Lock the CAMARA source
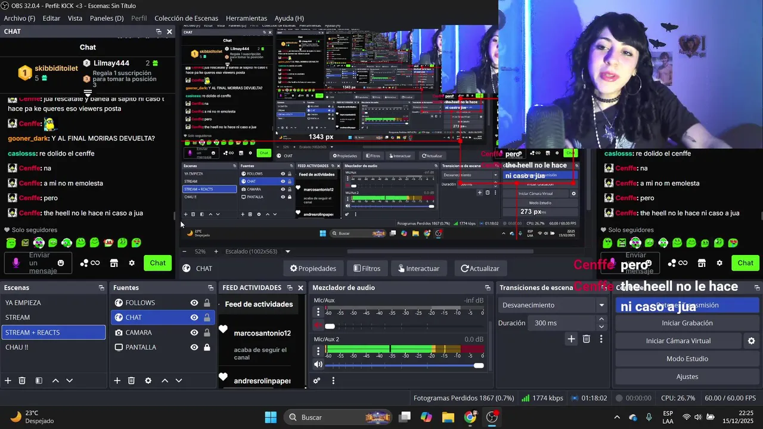 pyautogui.click(x=207, y=332)
